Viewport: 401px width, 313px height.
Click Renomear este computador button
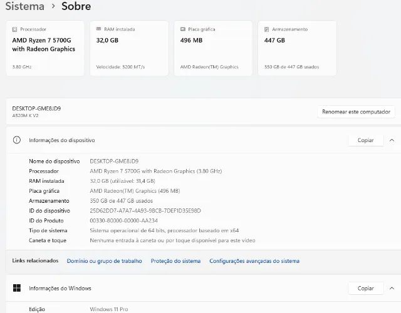[356, 112]
